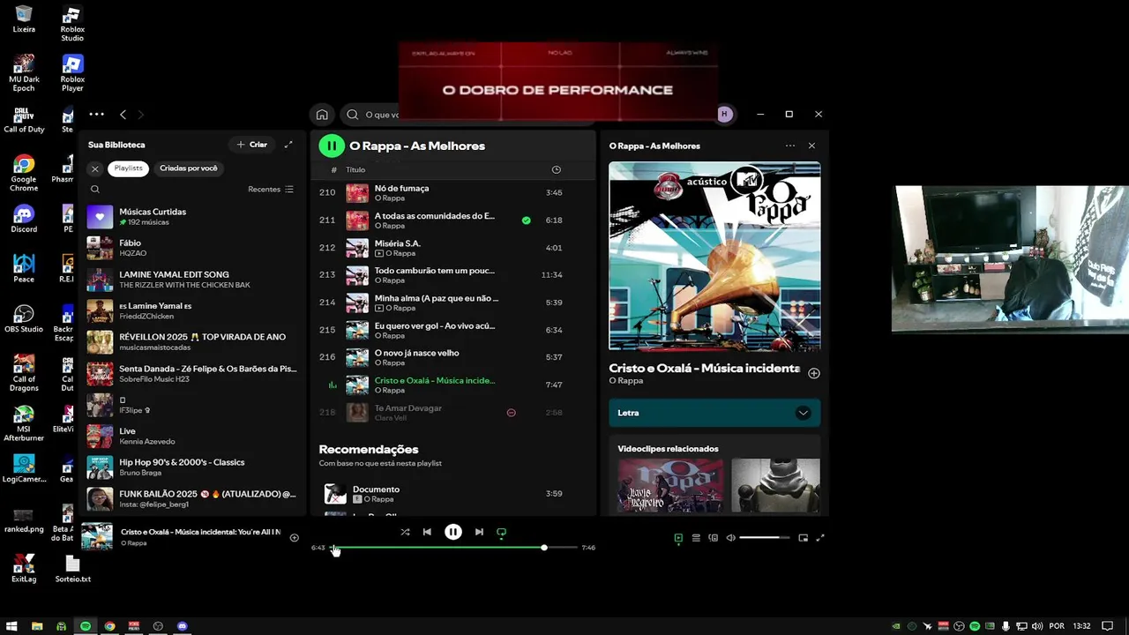This screenshot has height=635, width=1129.
Task: Enter fullscreen with player bar arrows
Action: click(x=819, y=538)
